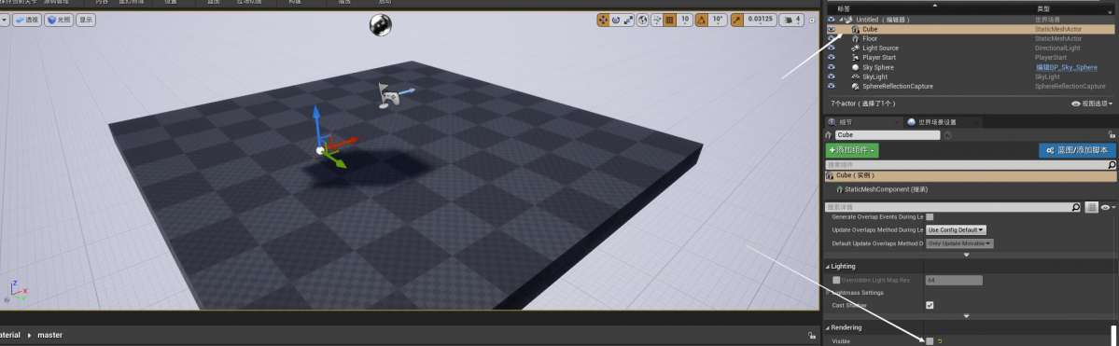Screen dimensions: 1119x346
Task: Open the view options dropdown in outliner
Action: coord(1092,104)
